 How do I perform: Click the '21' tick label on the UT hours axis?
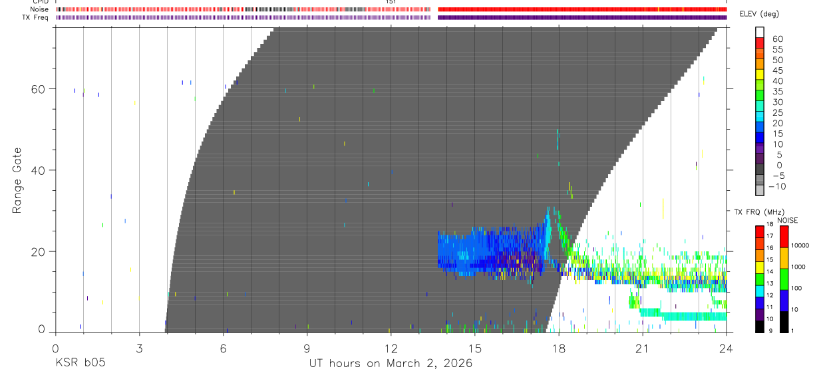[643, 349]
